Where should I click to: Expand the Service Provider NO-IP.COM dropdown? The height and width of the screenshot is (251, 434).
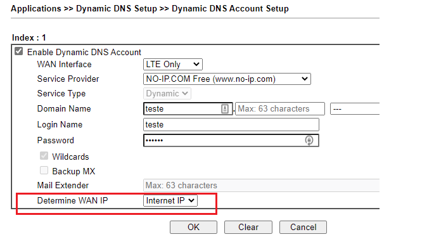tap(227, 79)
